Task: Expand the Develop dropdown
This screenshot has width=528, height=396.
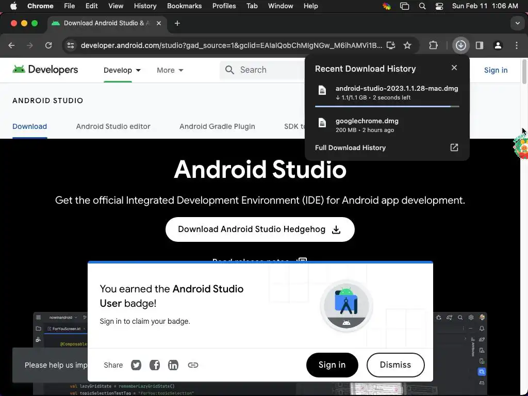Action: [x=122, y=70]
